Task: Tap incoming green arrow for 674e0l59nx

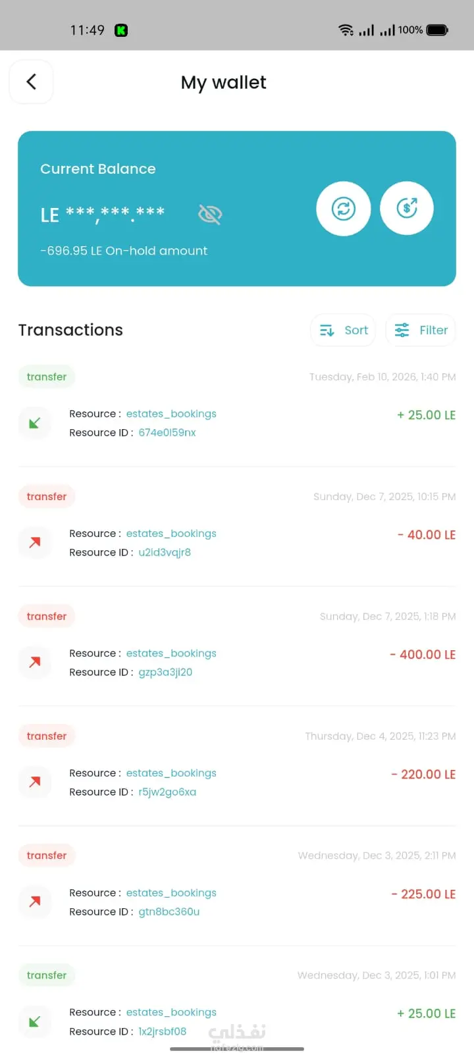Action: [x=35, y=423]
